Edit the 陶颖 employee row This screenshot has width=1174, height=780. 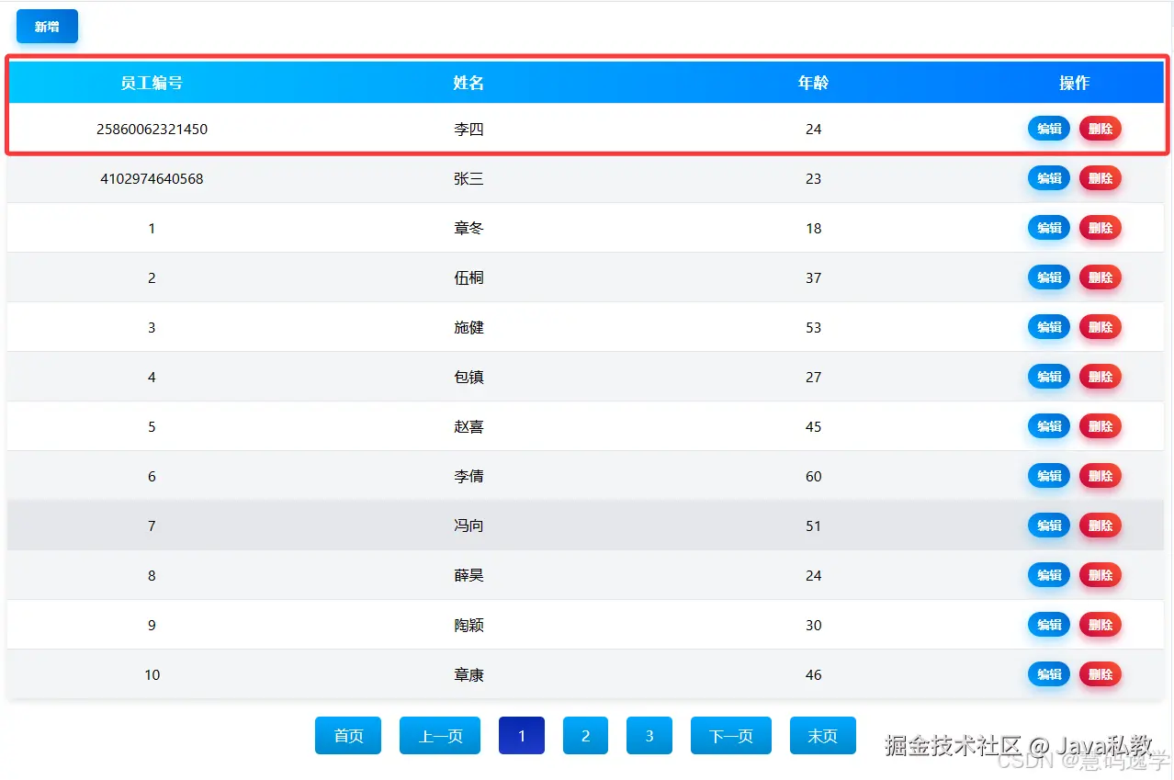1049,625
